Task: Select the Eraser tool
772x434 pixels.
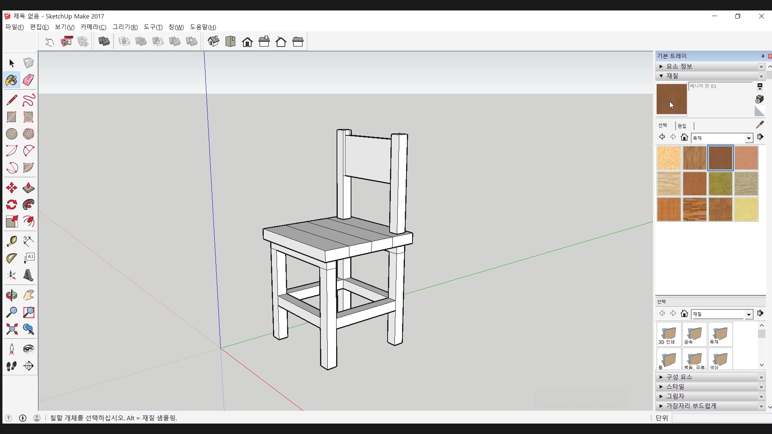Action: (28, 80)
